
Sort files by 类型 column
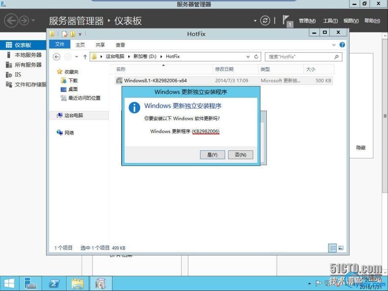[x=281, y=69]
